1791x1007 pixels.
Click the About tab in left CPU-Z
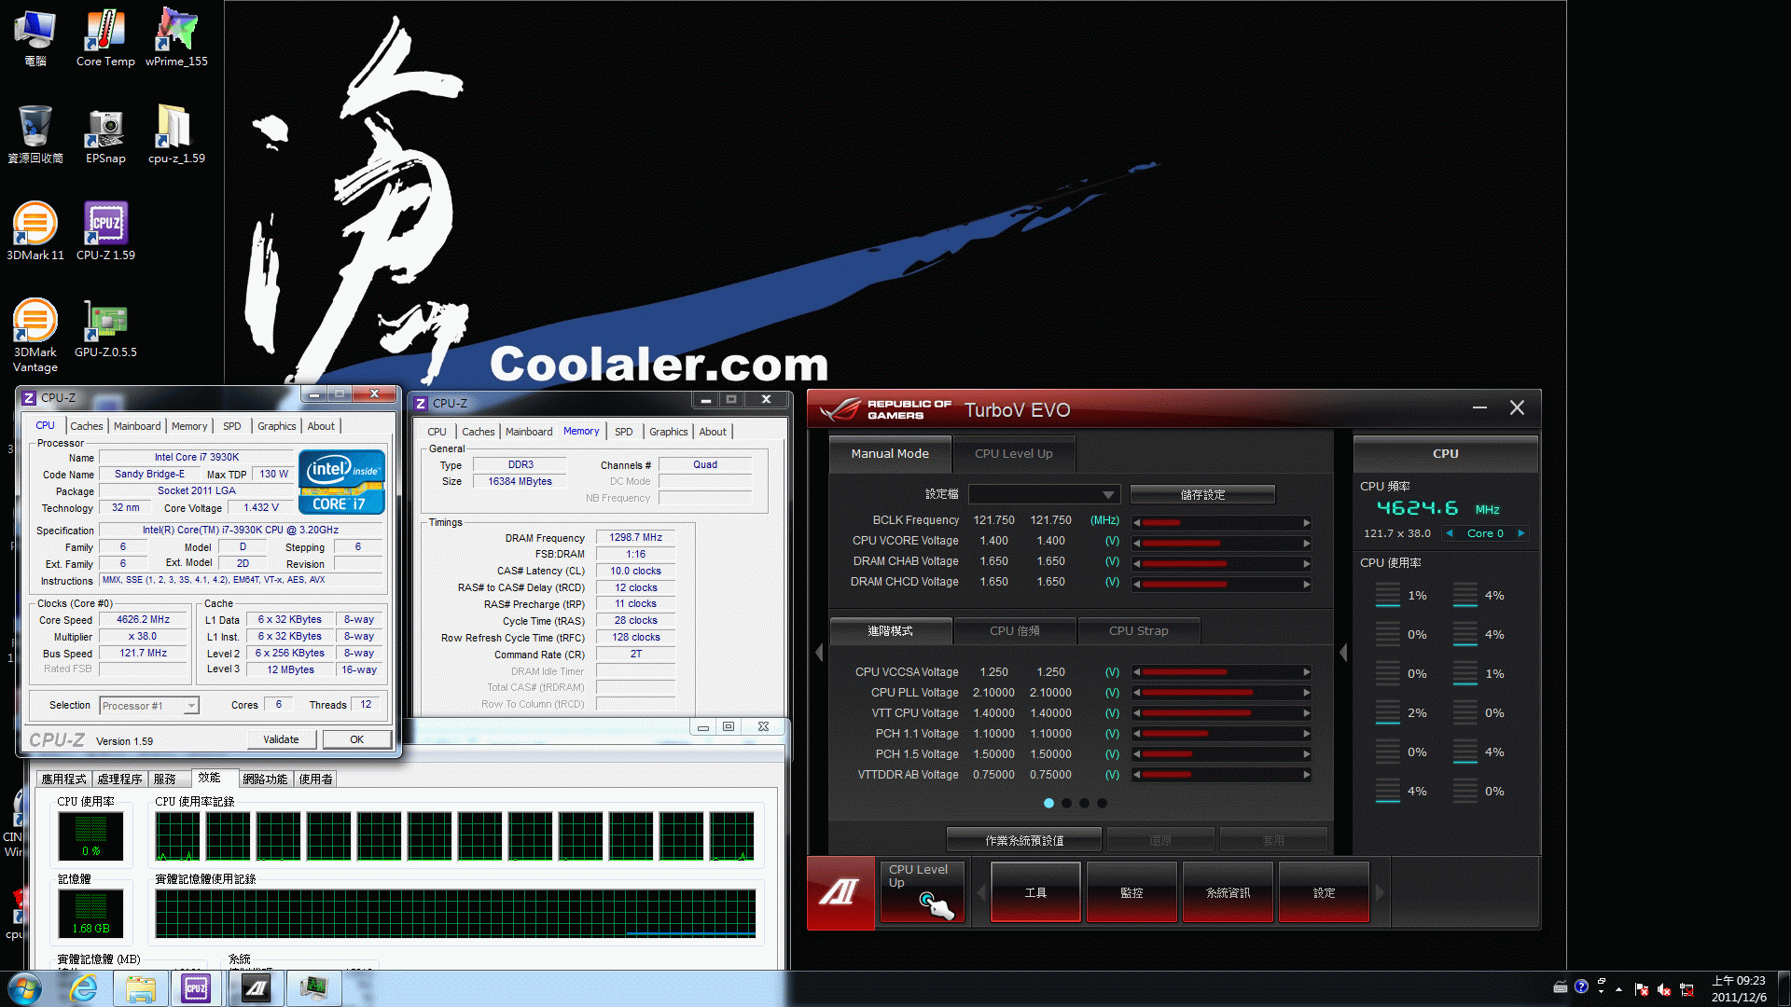click(321, 426)
